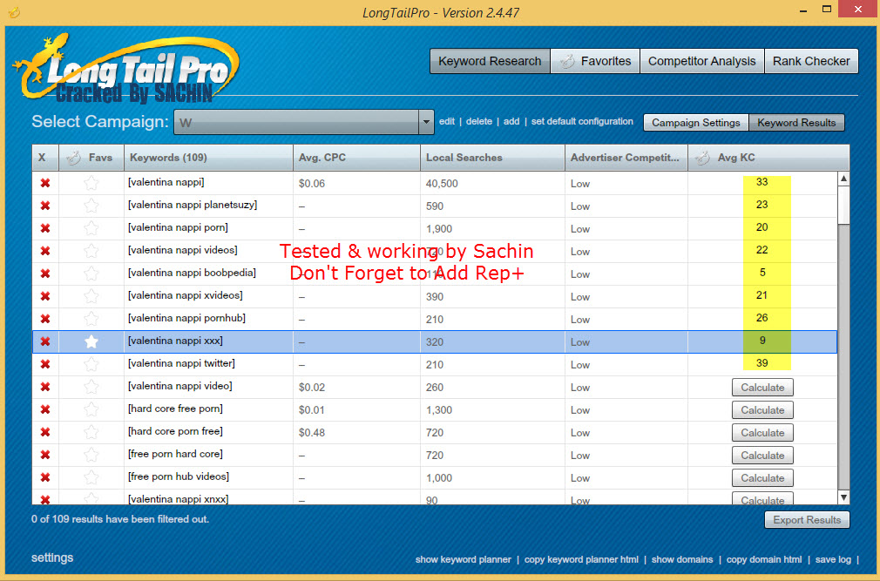Sort by Keywords (109) column header

[208, 158]
